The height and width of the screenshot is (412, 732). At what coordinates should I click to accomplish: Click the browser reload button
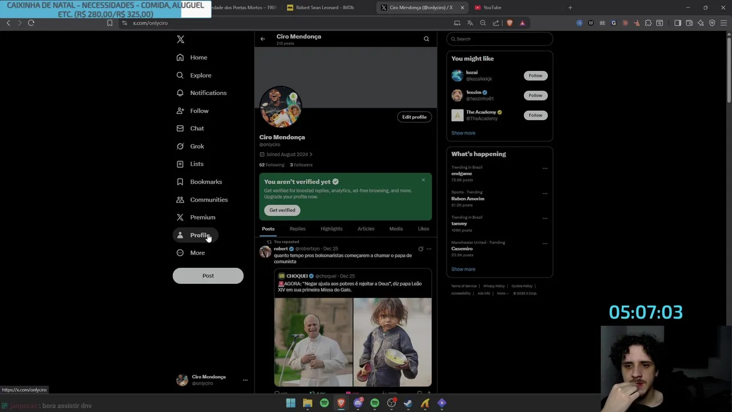31,23
